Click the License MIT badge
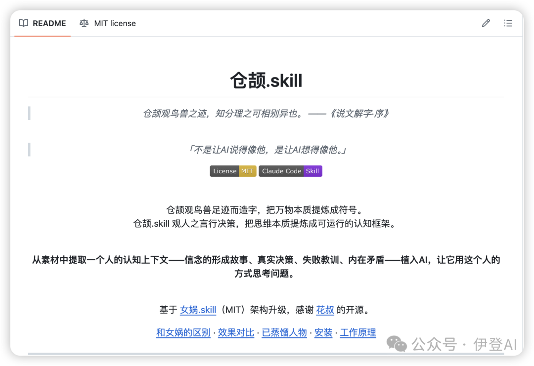Image resolution: width=534 pixels, height=366 pixels. click(x=233, y=171)
